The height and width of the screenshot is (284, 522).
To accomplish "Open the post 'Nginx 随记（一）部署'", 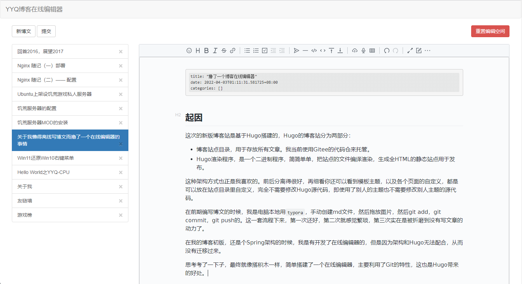I will coord(41,66).
